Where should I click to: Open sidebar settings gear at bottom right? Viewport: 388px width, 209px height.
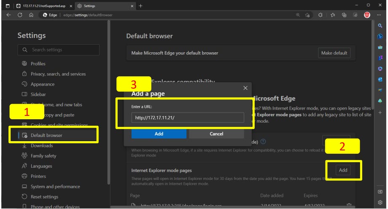tap(380, 202)
